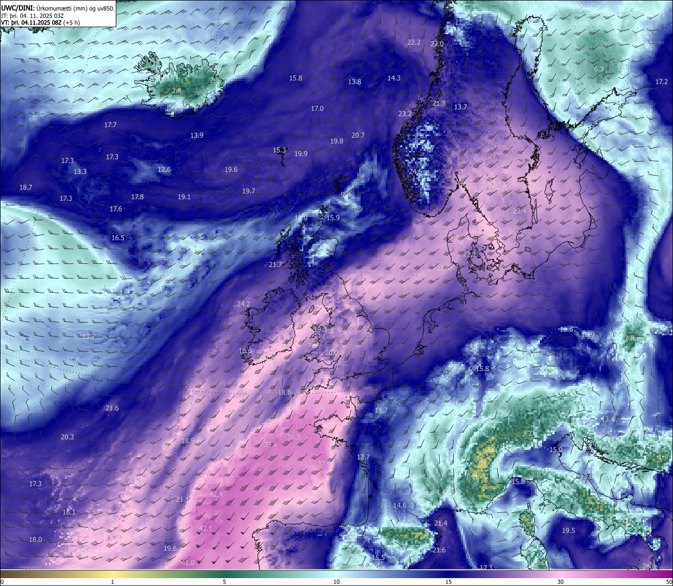Viewport: 673px width, 586px height.
Task: Click the 39.2 value west of Brittany
Action: coord(293,437)
